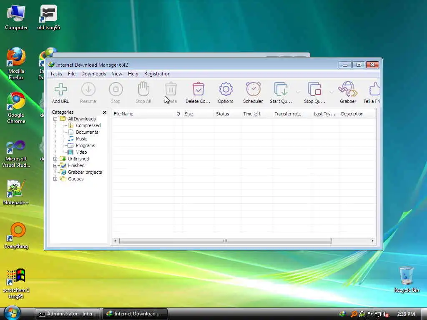Sort by Status column header
The width and height of the screenshot is (427, 320).
[227, 114]
